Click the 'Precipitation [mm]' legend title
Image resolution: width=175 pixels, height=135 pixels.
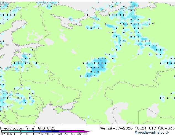pos(18,128)
